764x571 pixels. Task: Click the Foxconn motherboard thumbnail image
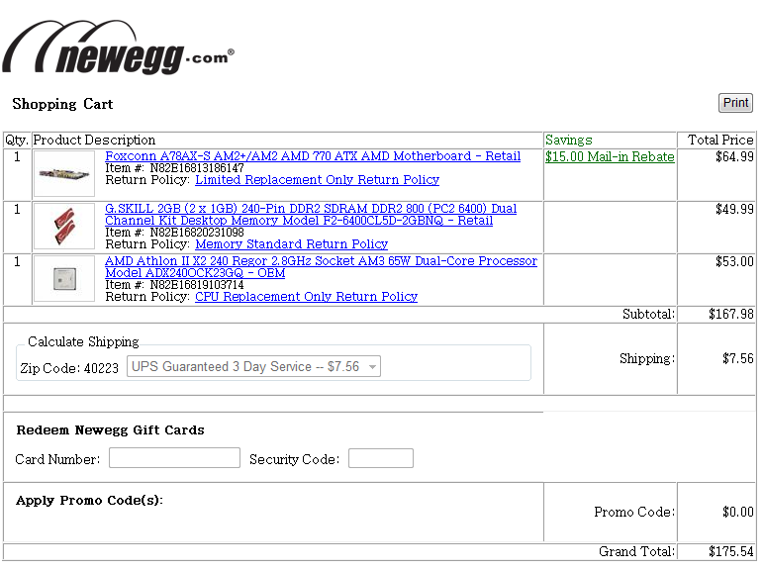click(x=63, y=174)
